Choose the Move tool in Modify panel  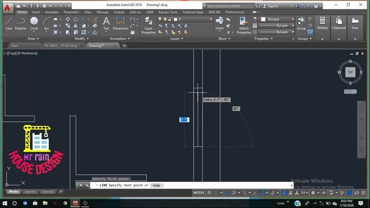click(68, 19)
